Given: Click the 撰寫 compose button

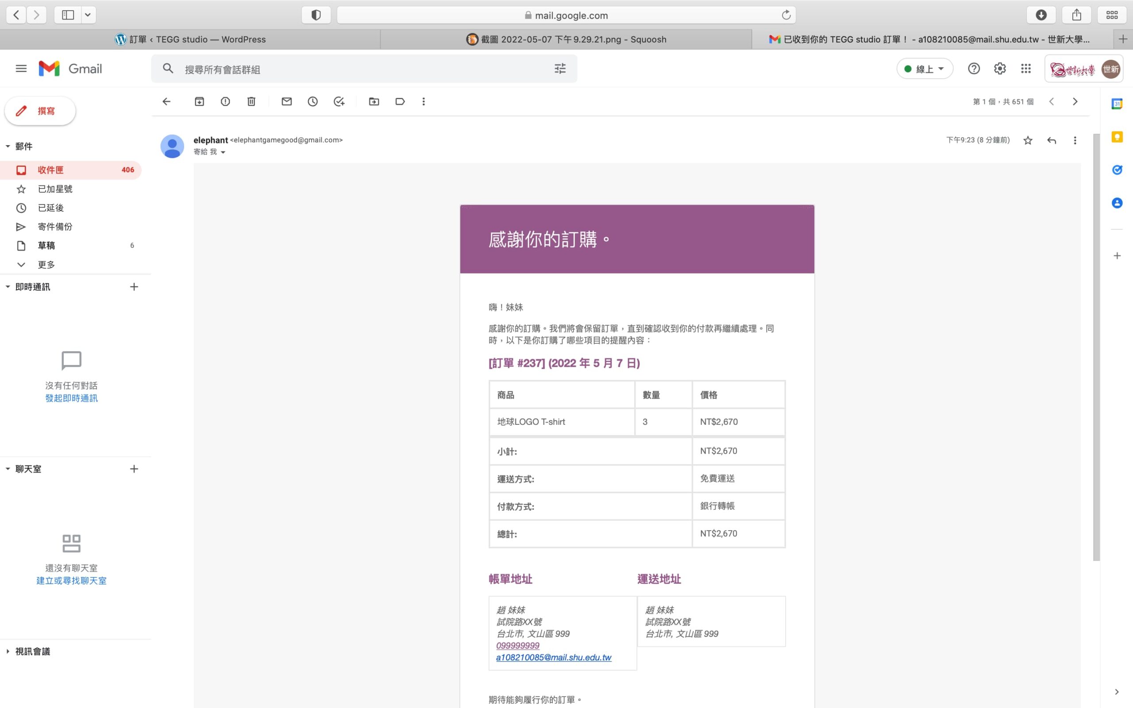Looking at the screenshot, I should (40, 111).
